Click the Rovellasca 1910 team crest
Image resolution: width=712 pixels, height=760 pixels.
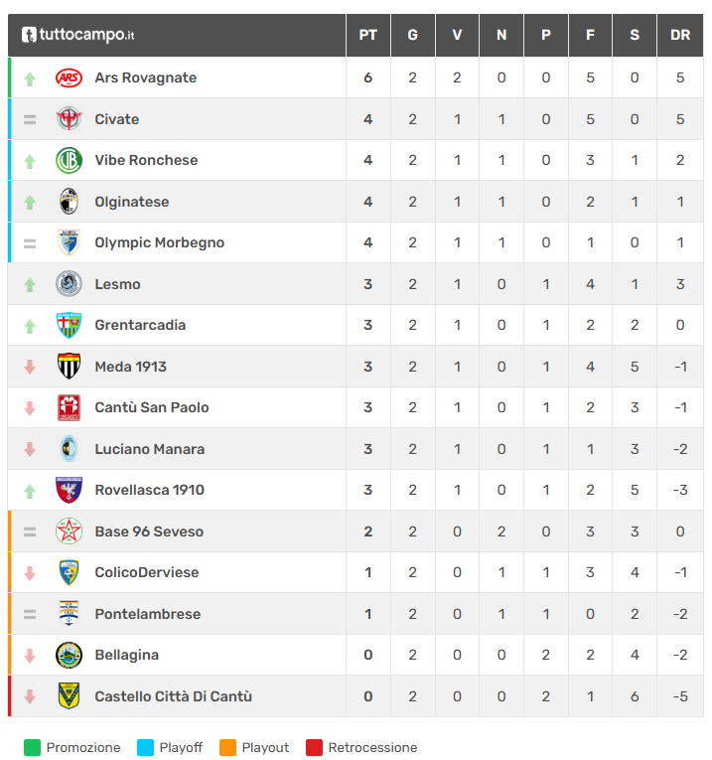point(69,490)
